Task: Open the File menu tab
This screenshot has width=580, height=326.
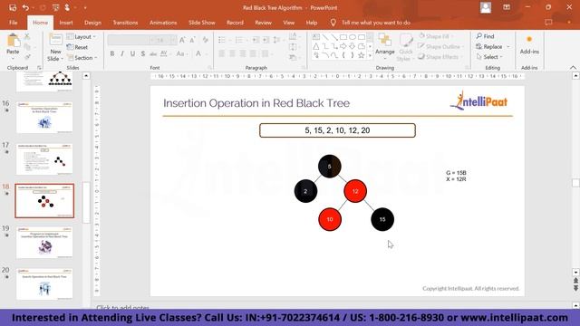Action: tap(14, 23)
